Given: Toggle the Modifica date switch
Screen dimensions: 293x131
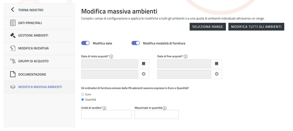Looking at the screenshot, I should (86, 43).
